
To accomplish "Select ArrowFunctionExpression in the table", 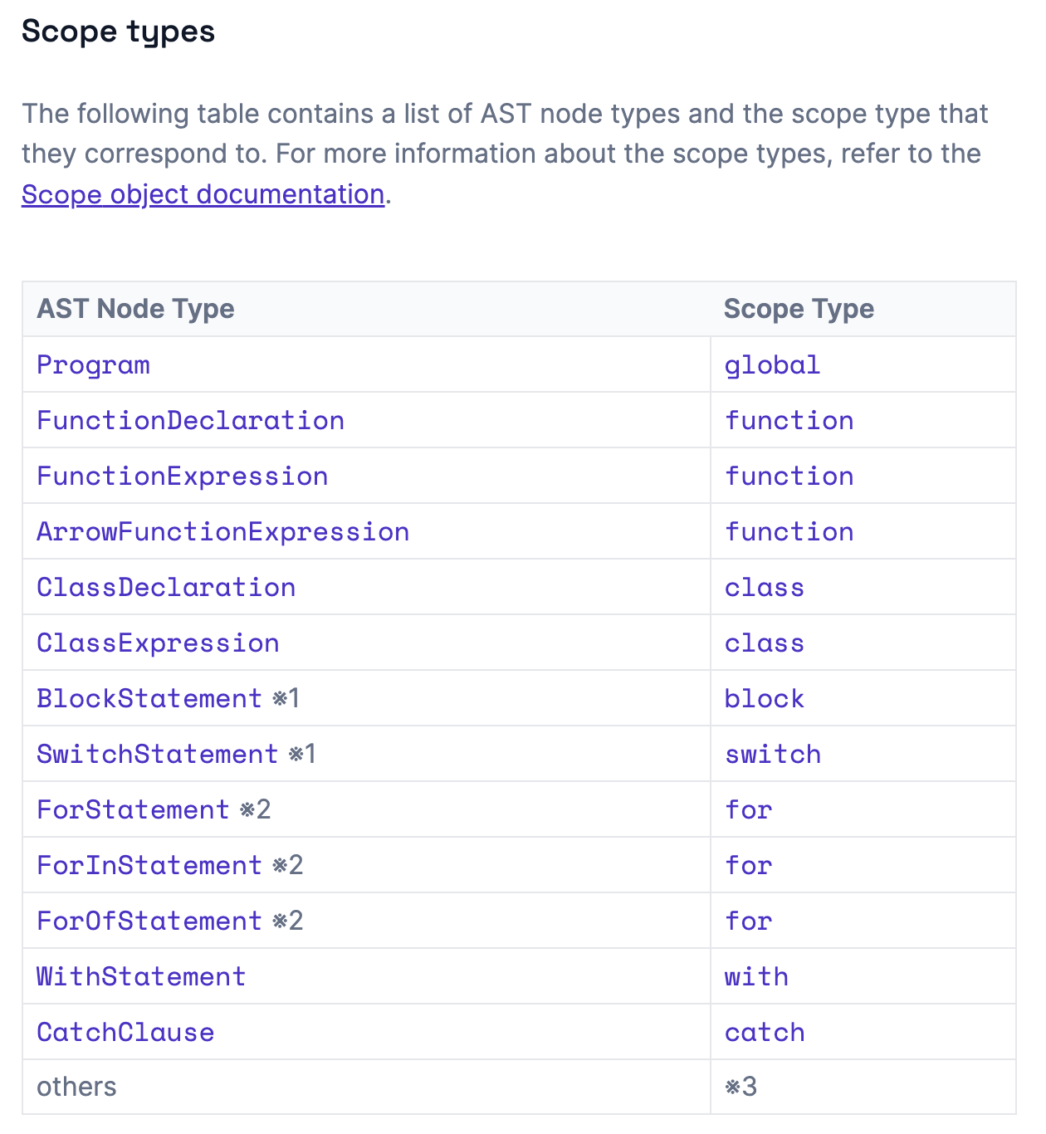I will coord(222,532).
